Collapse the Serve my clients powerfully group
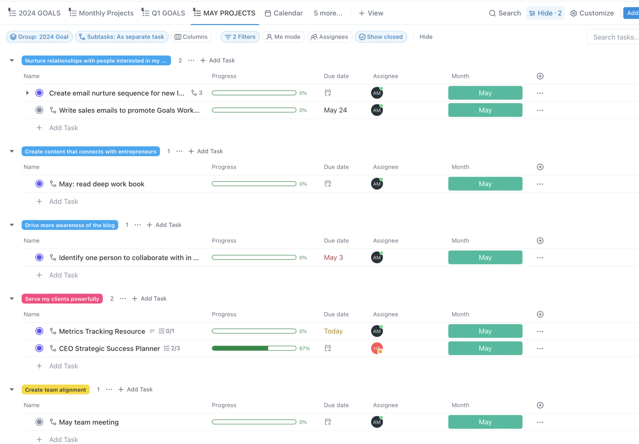Image resolution: width=639 pixels, height=444 pixels. pos(12,298)
